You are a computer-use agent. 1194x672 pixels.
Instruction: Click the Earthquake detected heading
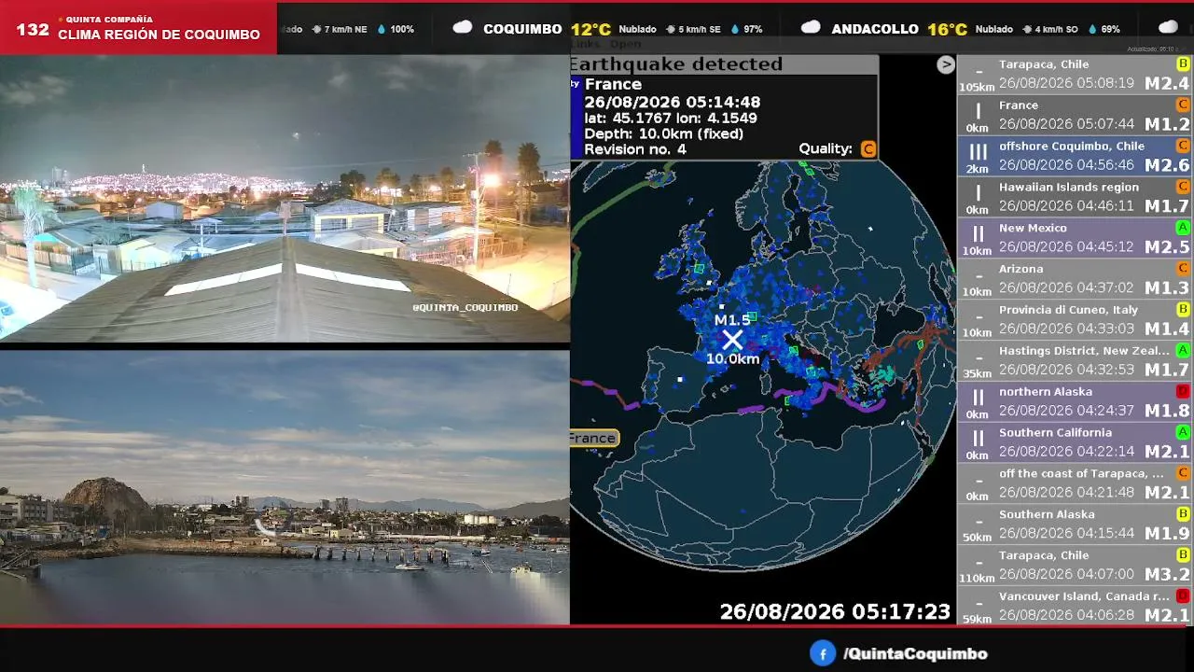pyautogui.click(x=676, y=64)
